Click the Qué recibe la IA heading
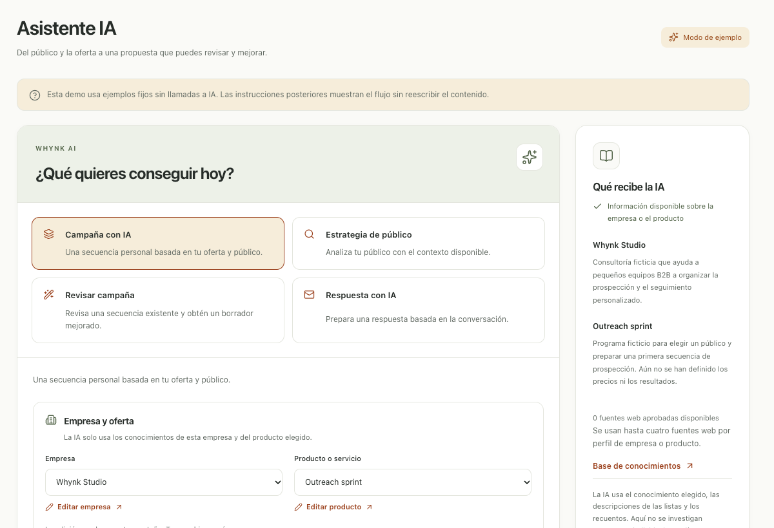This screenshot has width=774, height=528. (628, 187)
